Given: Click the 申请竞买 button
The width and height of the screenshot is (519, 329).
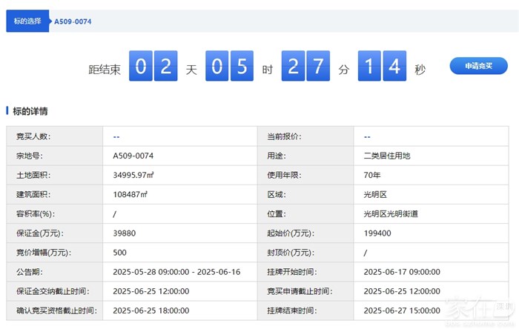Looking at the screenshot, I should click(478, 66).
